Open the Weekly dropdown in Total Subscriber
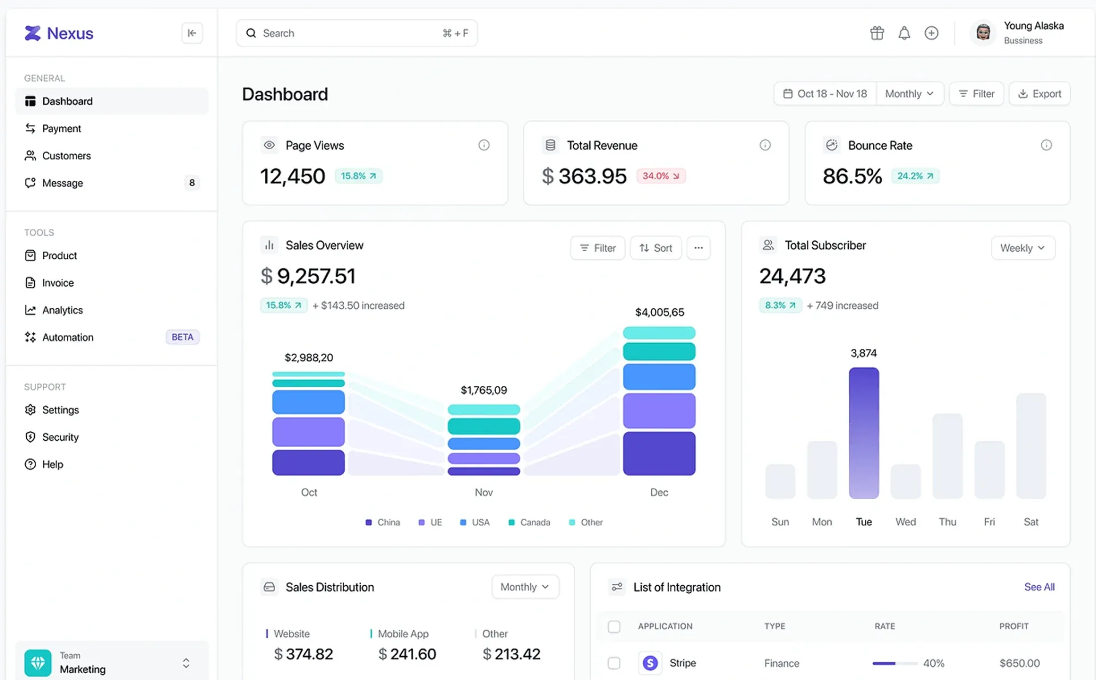This screenshot has width=1096, height=680. tap(1022, 248)
